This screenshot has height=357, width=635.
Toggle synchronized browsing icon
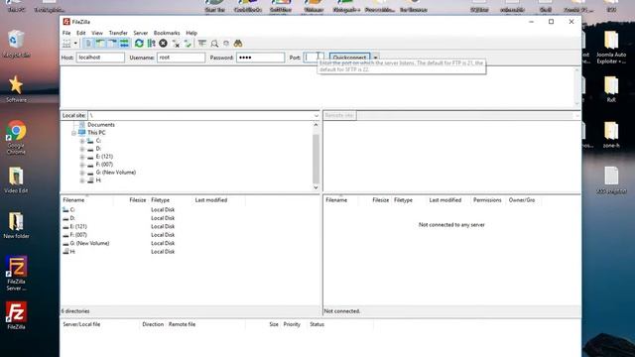point(226,44)
